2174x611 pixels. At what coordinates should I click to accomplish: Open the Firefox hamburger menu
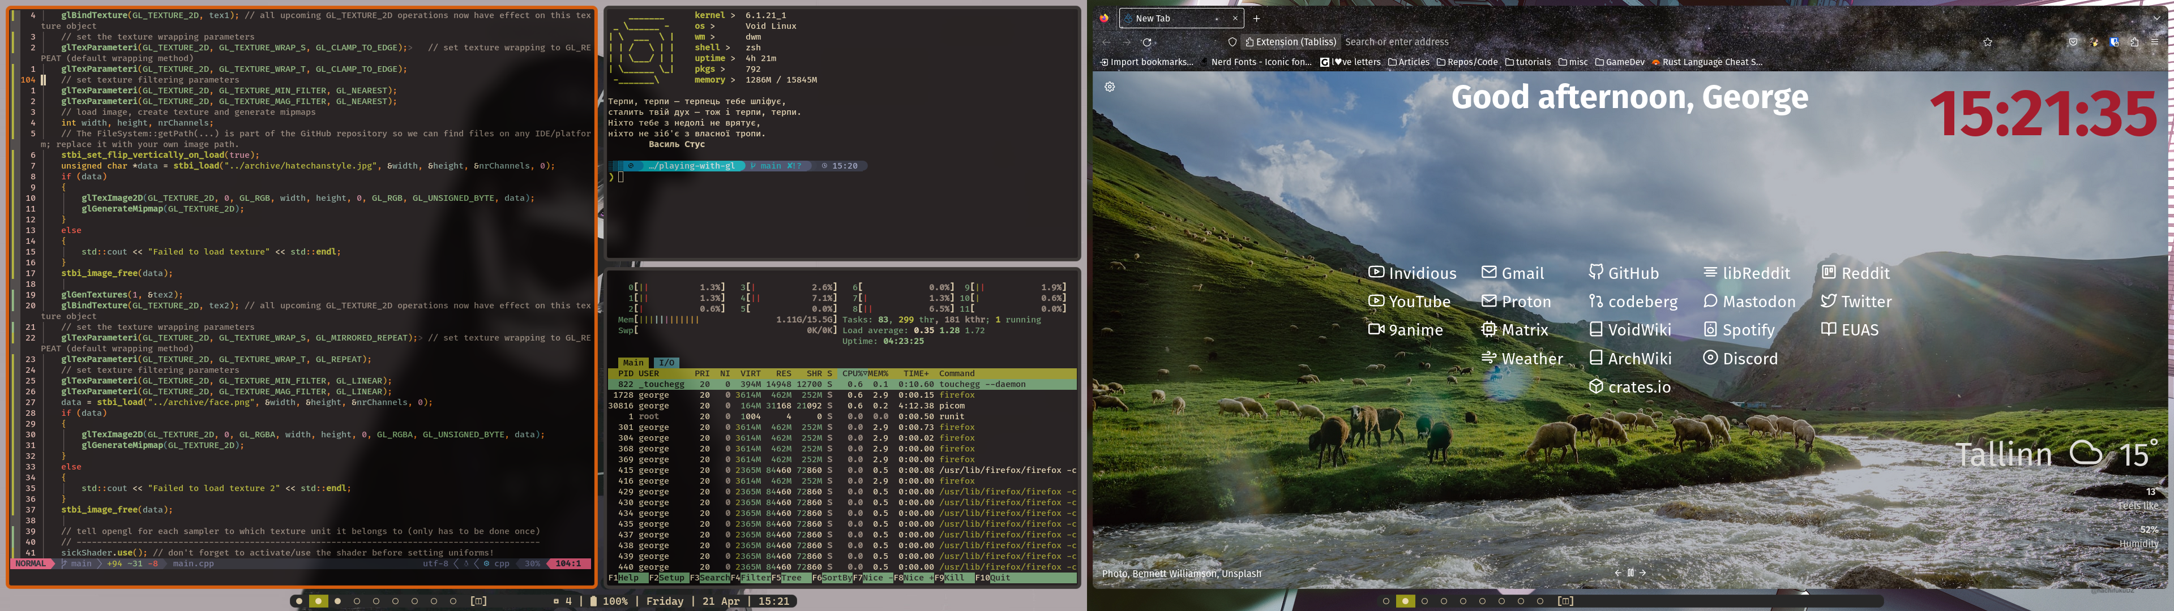2155,41
